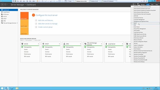The height and width of the screenshot is (90, 160).
Task: Open Active Directory Domains and Trusts
Action: pos(142,8)
